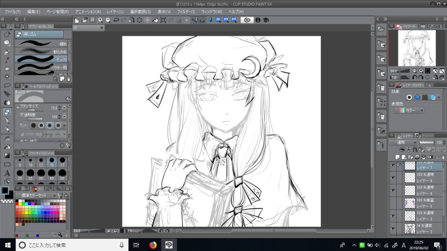Open the 編集(E) menu
Screen dimensions: 447x251
point(34,12)
